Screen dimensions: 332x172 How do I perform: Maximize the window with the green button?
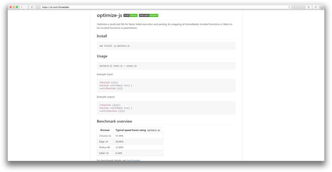click(x=17, y=7)
